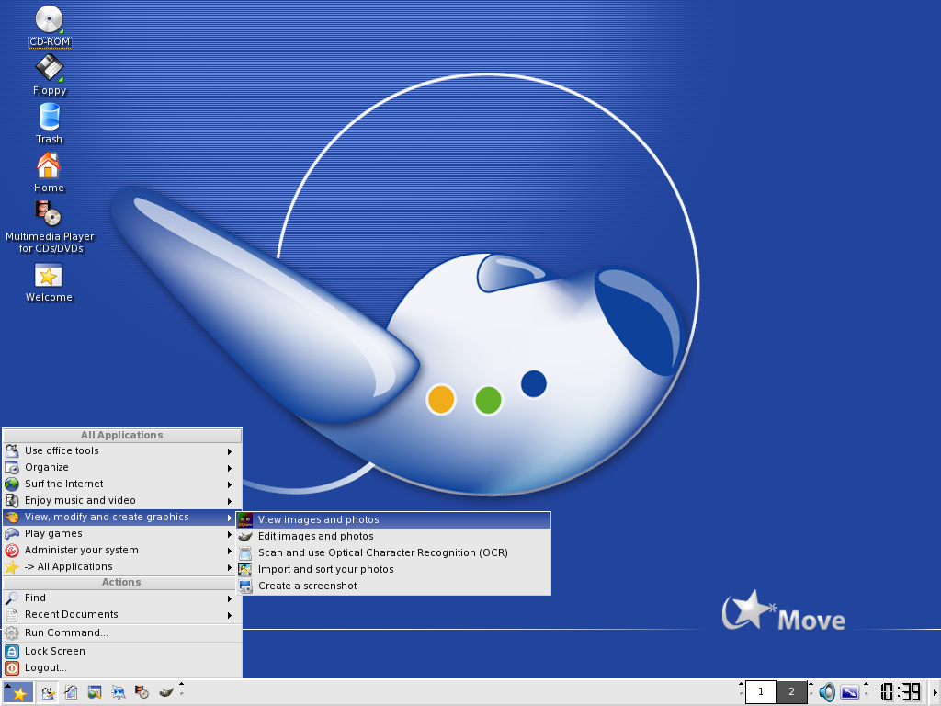Open the Floppy desktop icon
The width and height of the screenshot is (941, 706).
point(50,74)
